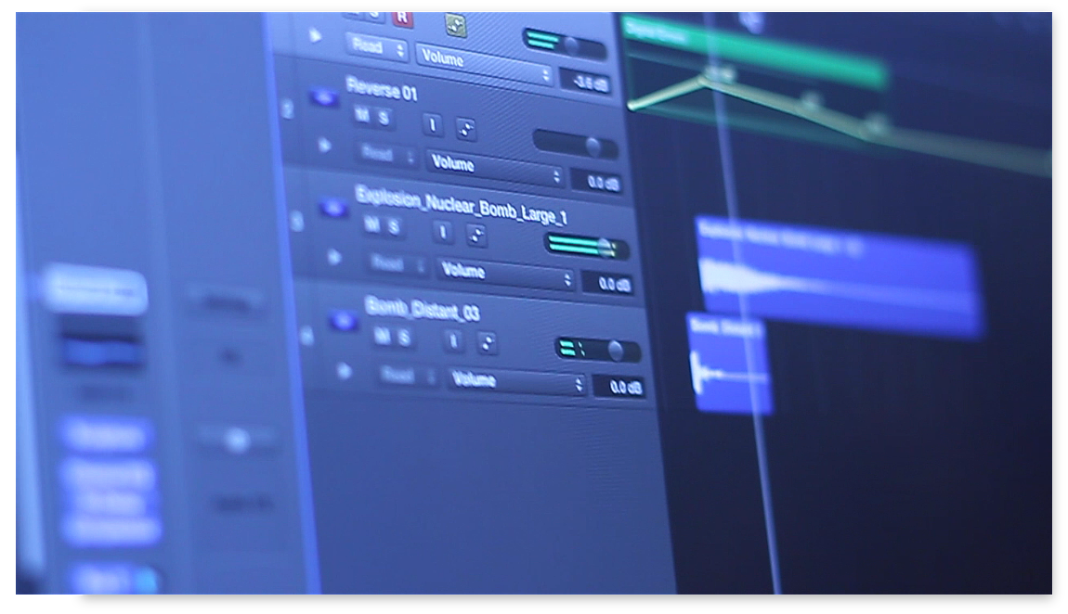Enable input monitoring (I) on Reverse 01
This screenshot has height=614, width=1068.
[433, 124]
